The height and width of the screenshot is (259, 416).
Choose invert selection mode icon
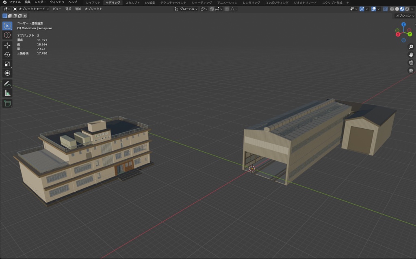coord(19,16)
